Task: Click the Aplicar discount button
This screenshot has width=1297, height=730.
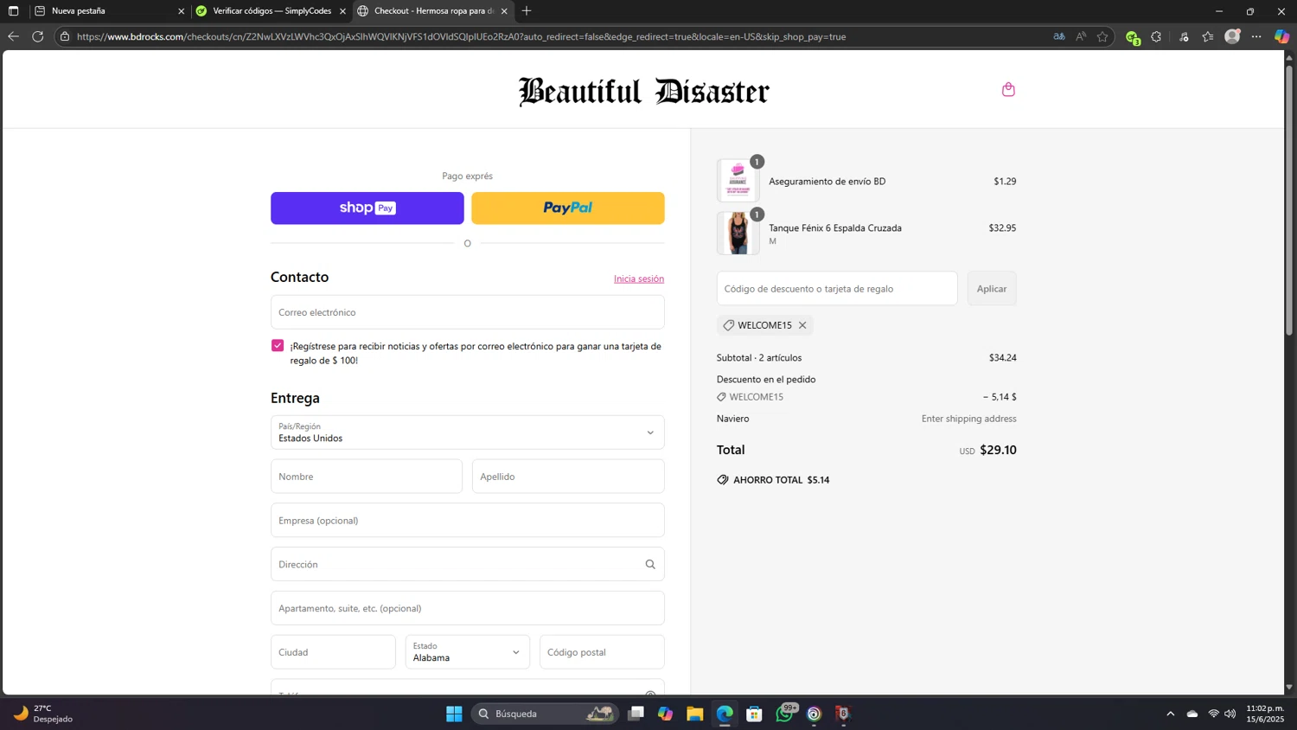Action: coord(992,289)
